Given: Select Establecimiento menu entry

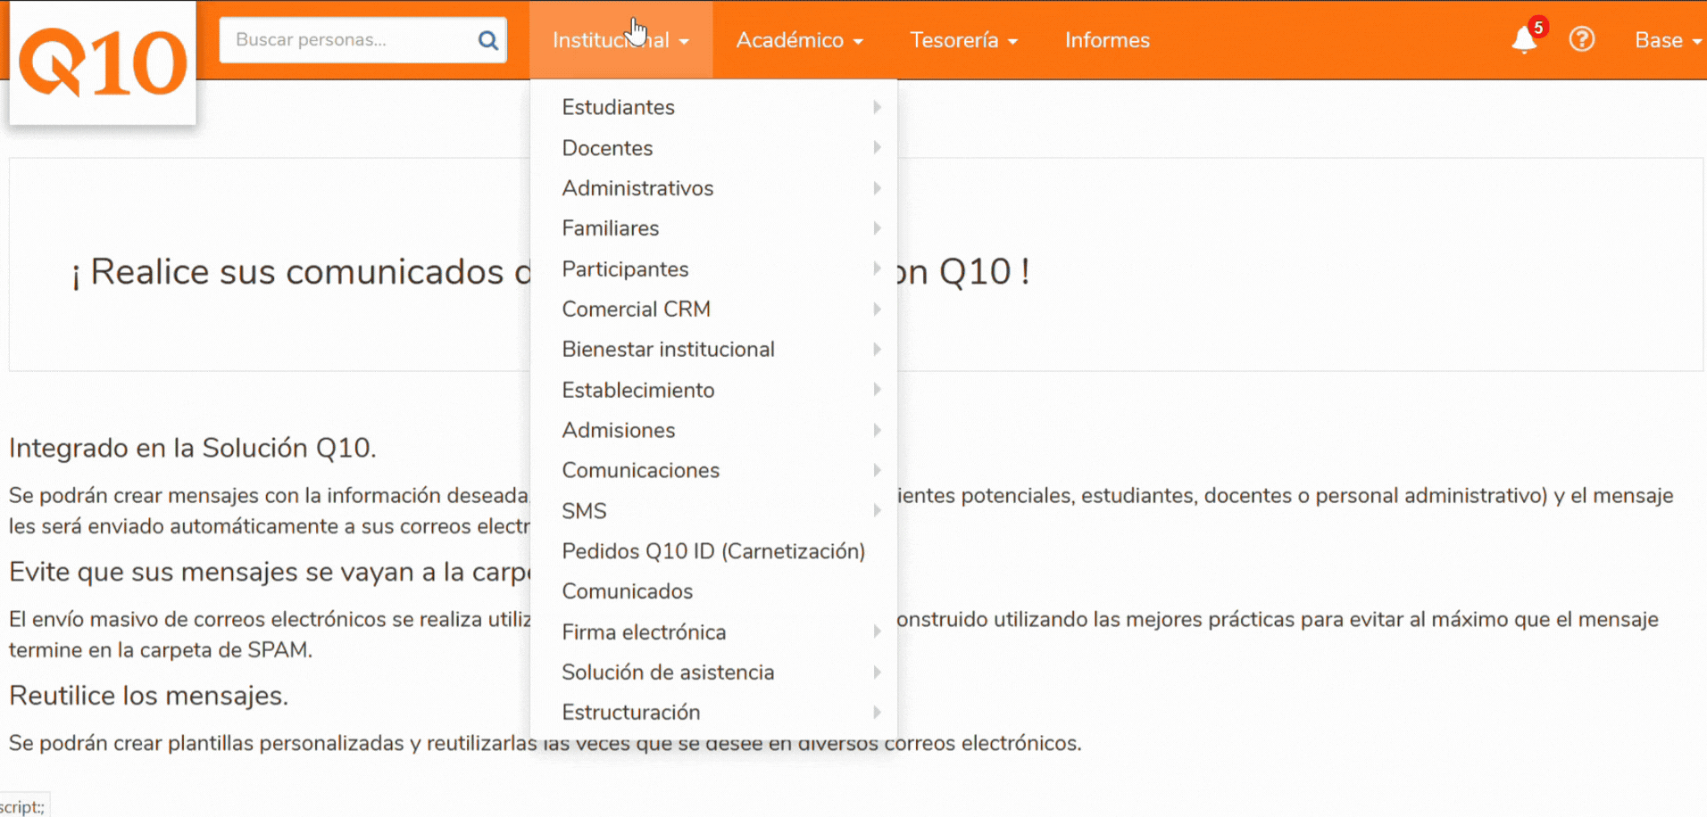Looking at the screenshot, I should [714, 390].
